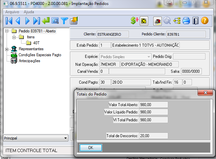
Task: Click ITEM CONTROLE TOTAL status text
Action: pyautogui.click(x=31, y=150)
